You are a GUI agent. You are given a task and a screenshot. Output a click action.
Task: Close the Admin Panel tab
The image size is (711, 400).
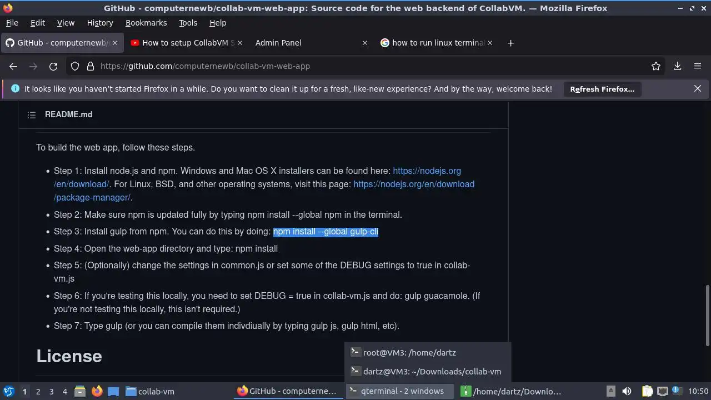tap(364, 43)
